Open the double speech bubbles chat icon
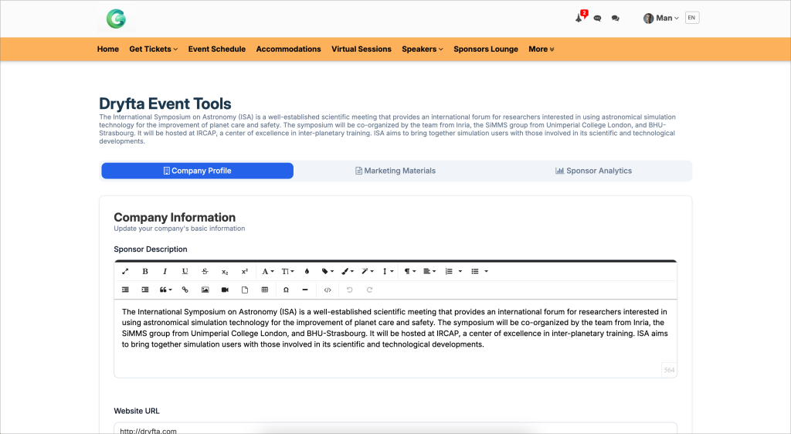The height and width of the screenshot is (434, 791). coord(615,18)
